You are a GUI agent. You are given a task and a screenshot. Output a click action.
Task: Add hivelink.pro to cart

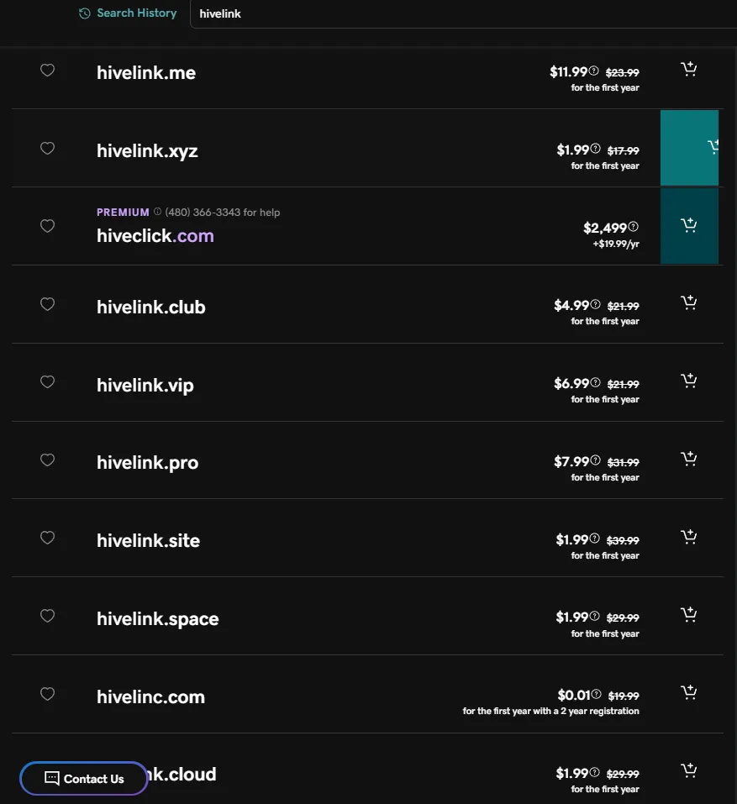[x=688, y=459]
